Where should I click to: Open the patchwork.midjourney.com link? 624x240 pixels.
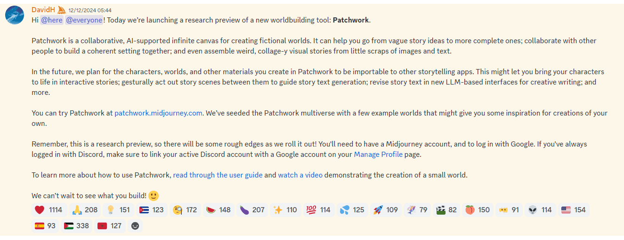click(158, 113)
